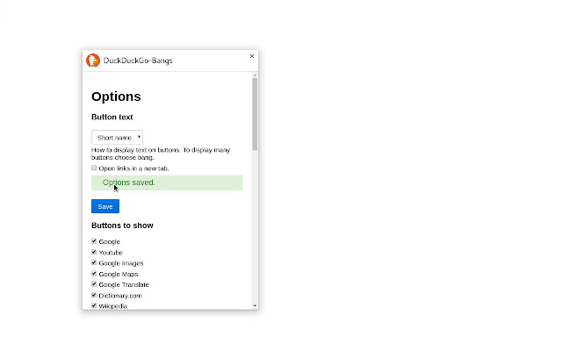Click the Buttons to show heading
Viewport: 562px width, 351px height.
click(x=122, y=226)
